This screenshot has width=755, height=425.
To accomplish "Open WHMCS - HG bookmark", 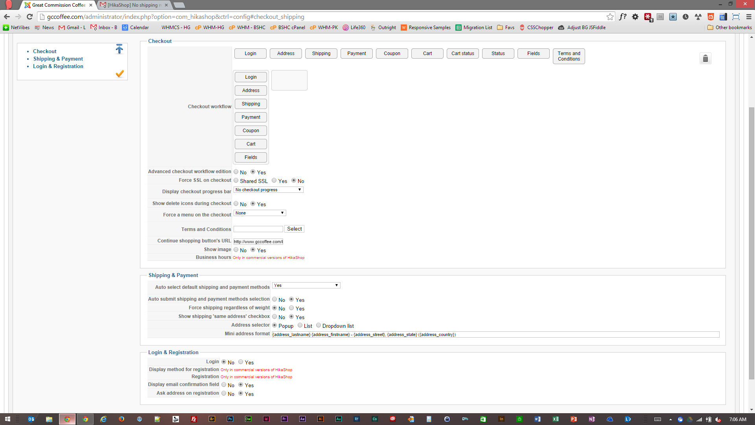I will pyautogui.click(x=175, y=28).
